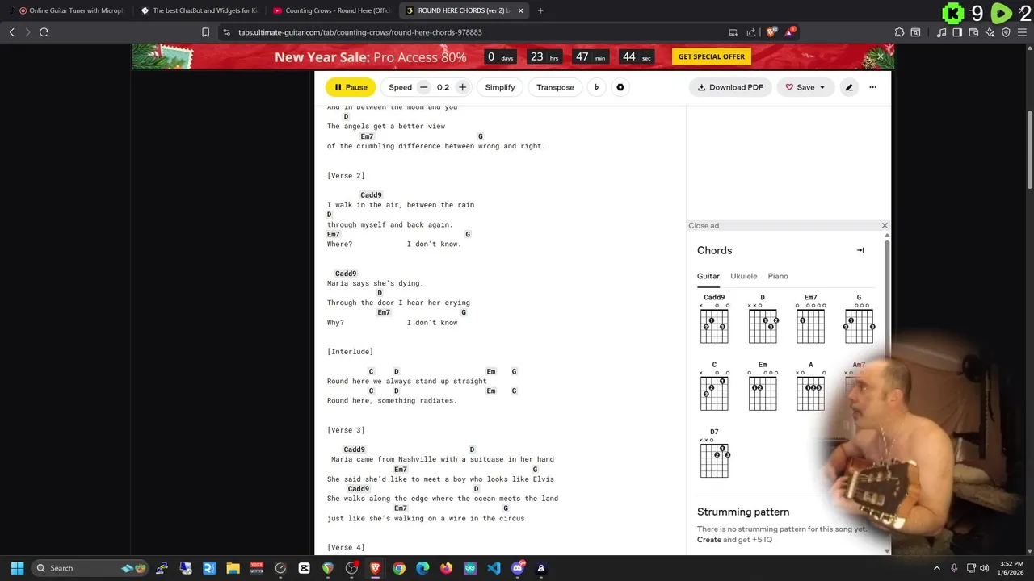Screen dimensions: 1034x581
Task: Open the A chord diagram
Action: click(x=810, y=387)
